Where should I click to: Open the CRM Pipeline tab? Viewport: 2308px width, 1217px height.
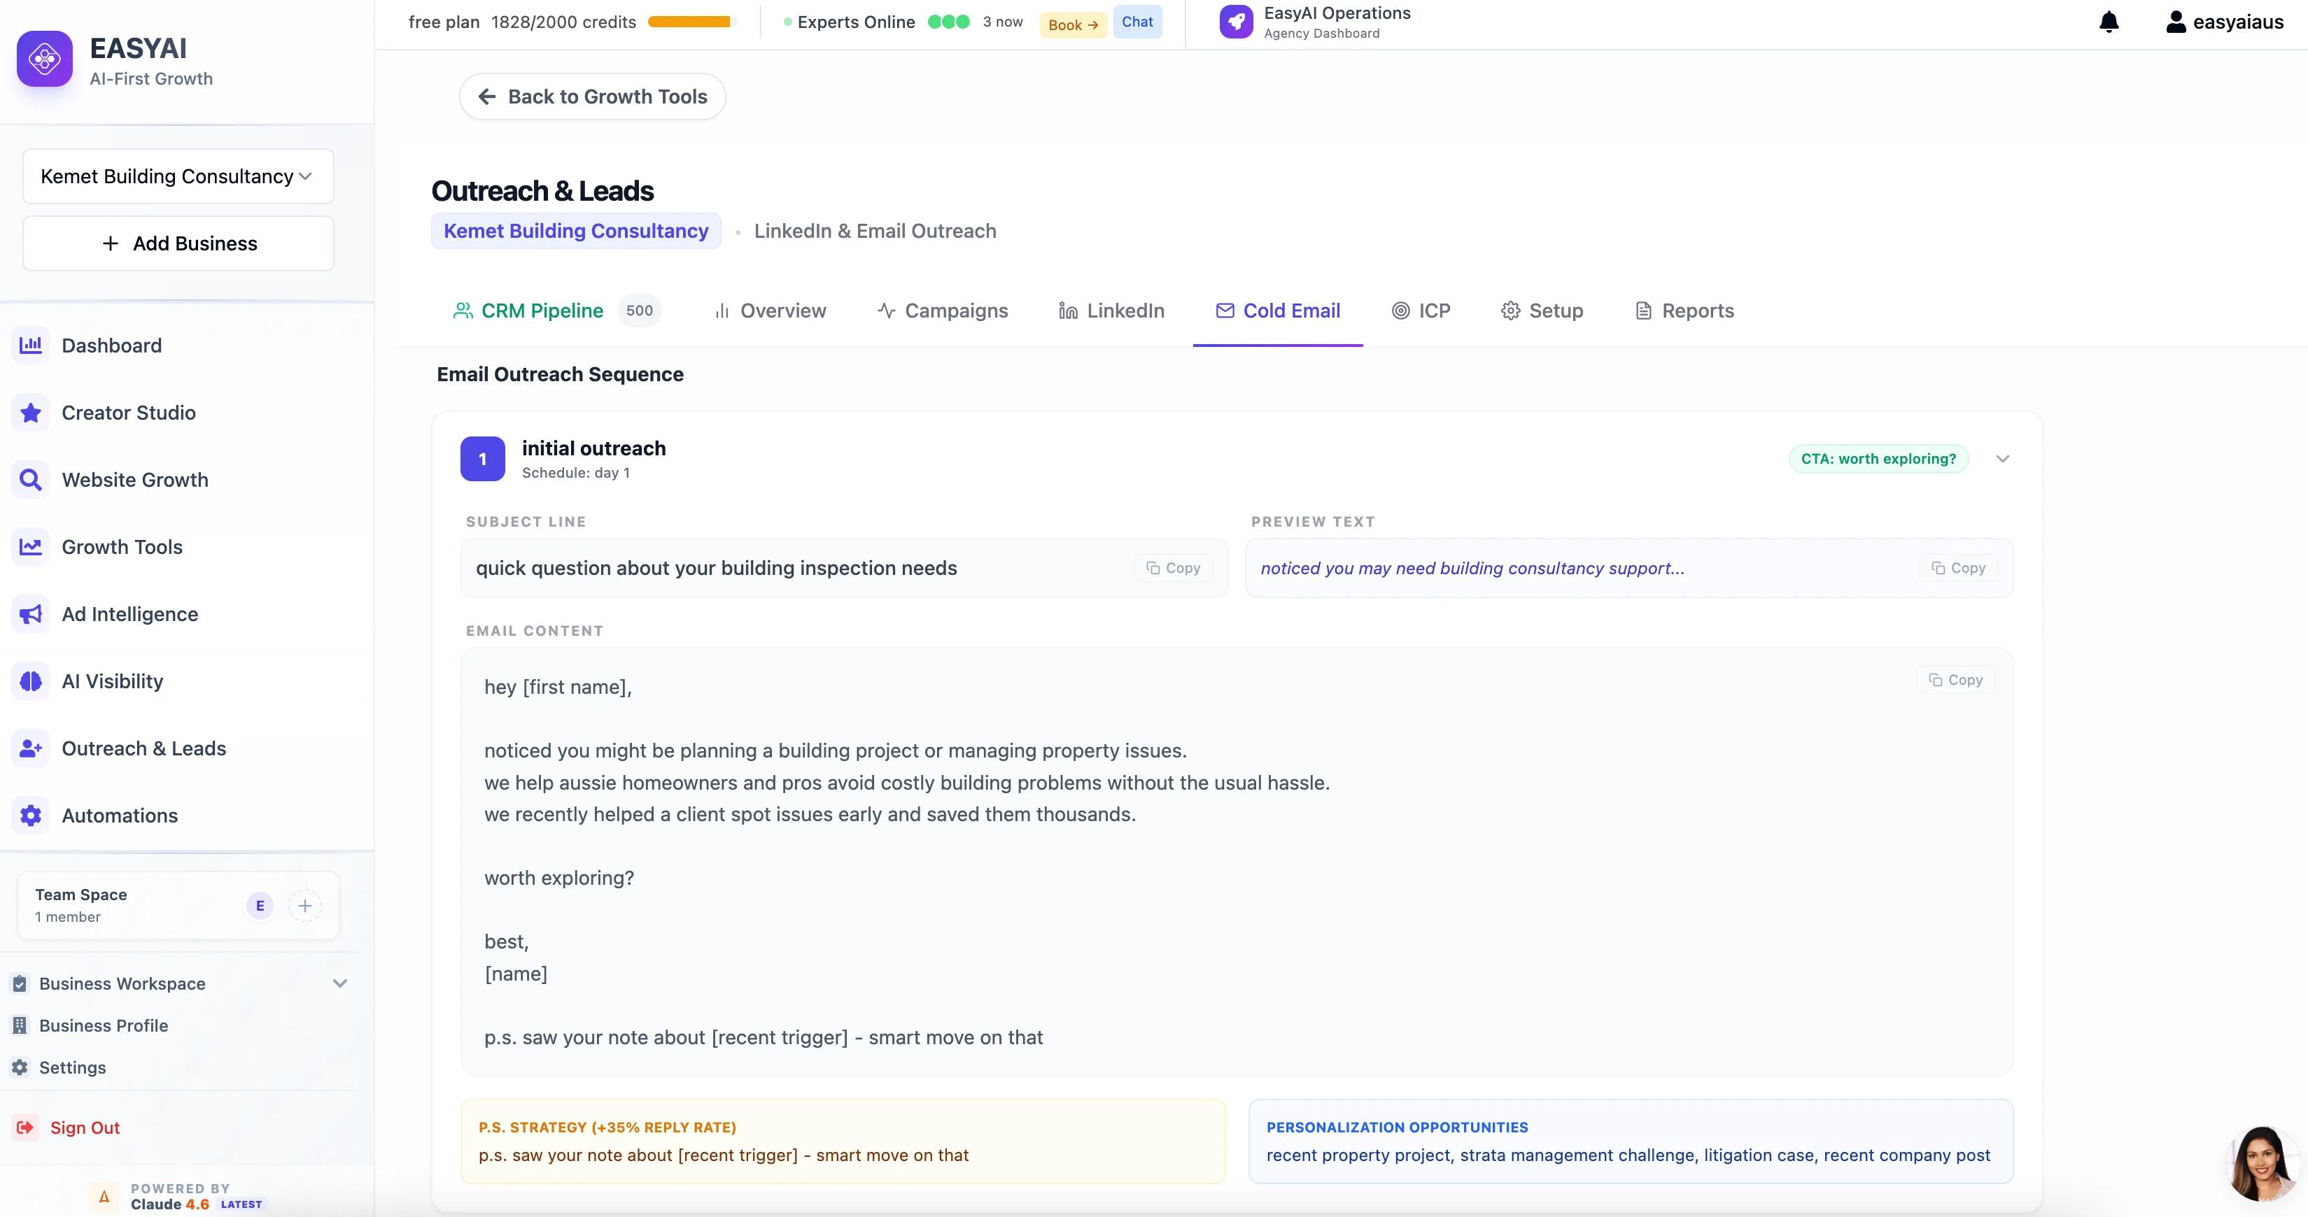(542, 311)
